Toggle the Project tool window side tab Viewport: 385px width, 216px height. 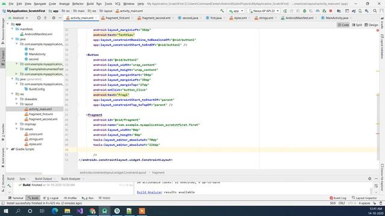pyautogui.click(x=3, y=58)
